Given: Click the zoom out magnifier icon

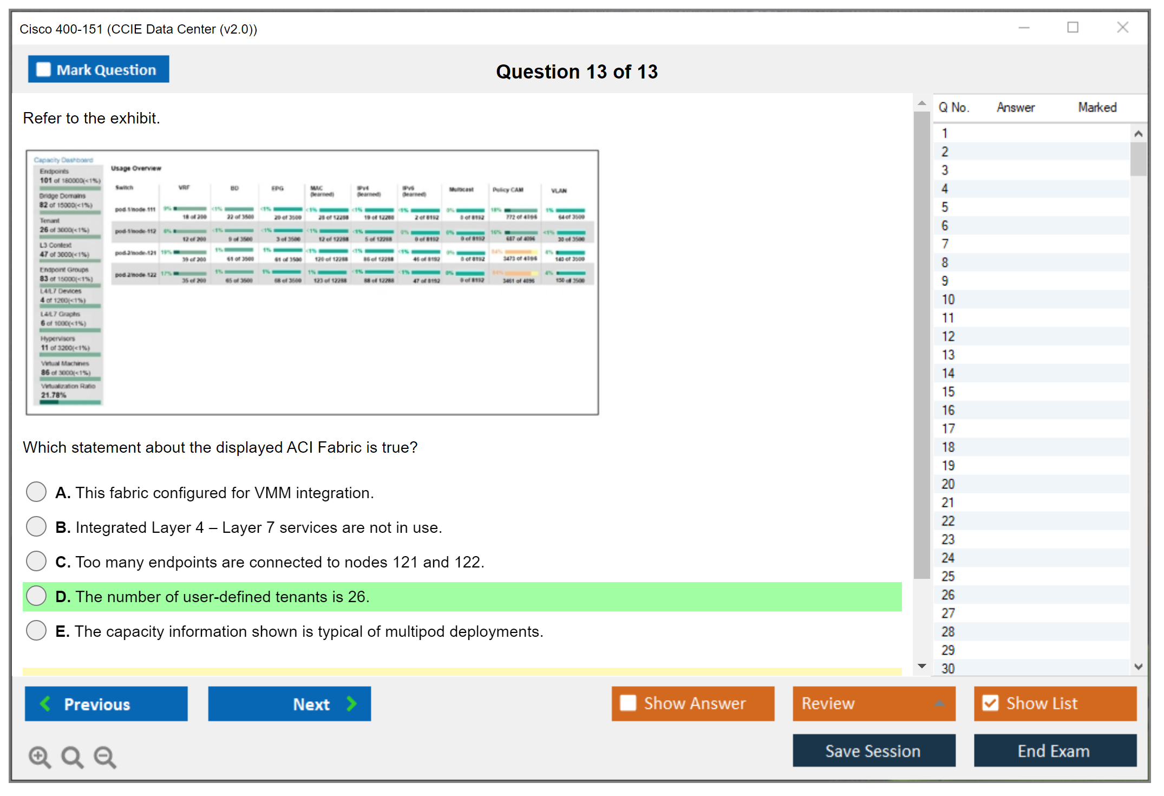Looking at the screenshot, I should click(105, 756).
